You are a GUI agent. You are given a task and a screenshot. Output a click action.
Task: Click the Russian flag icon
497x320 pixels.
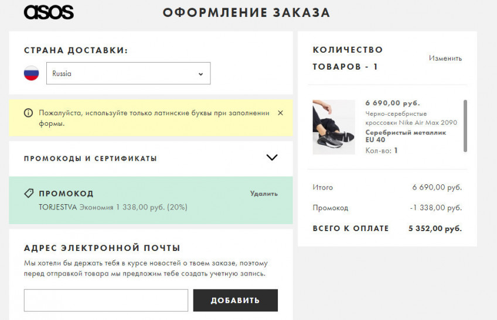click(x=32, y=73)
